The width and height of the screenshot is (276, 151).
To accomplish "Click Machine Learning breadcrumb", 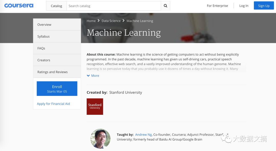I will (x=140, y=21).
